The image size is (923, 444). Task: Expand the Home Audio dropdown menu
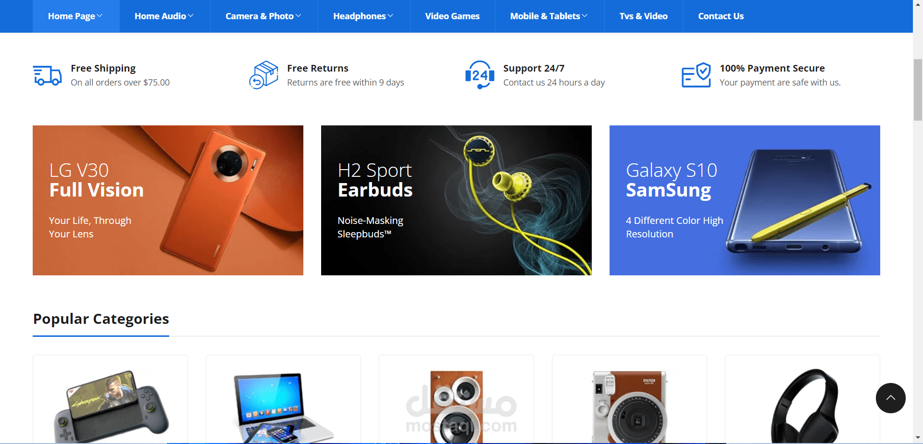164,16
